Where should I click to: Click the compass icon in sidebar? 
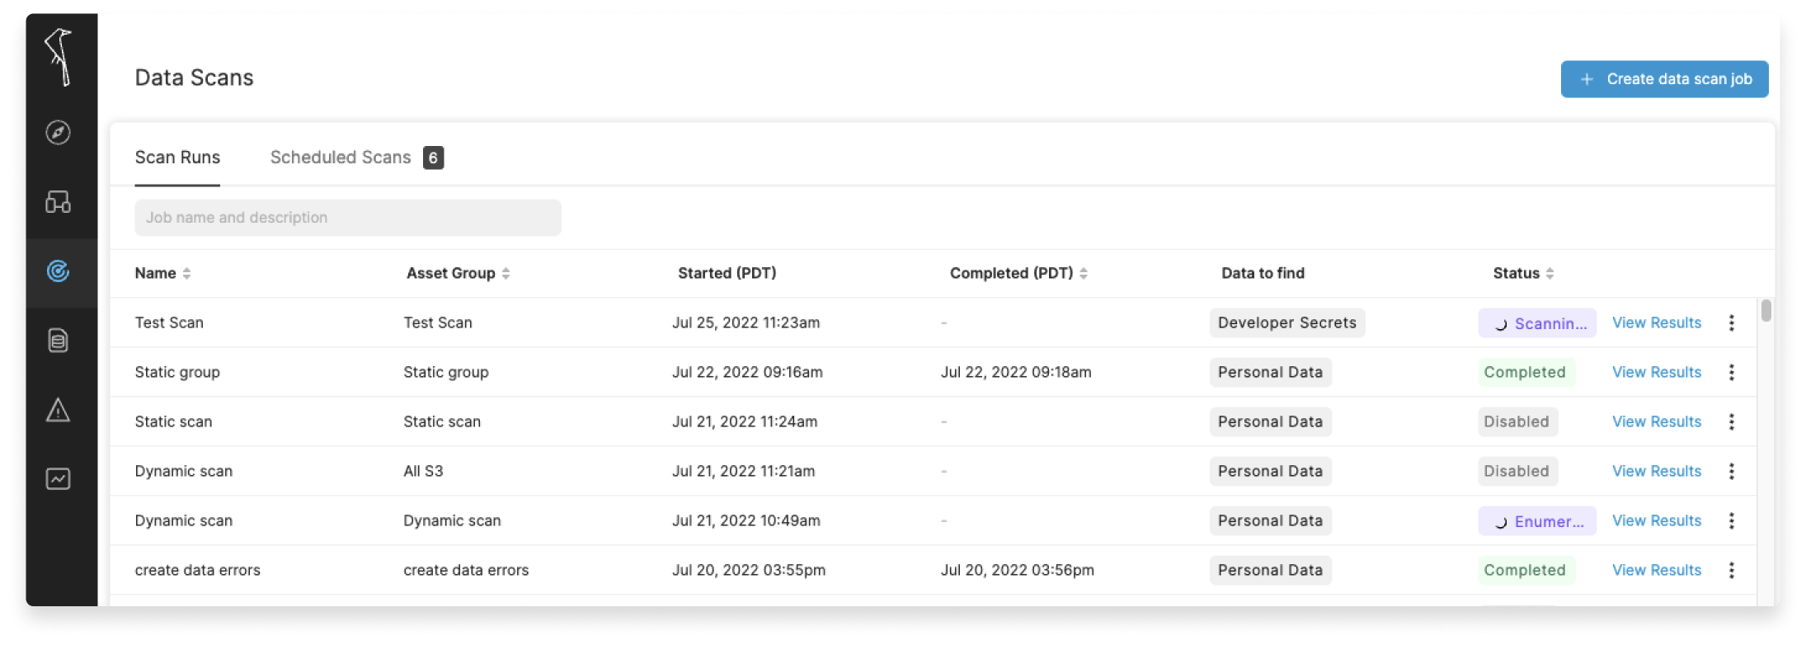(58, 132)
